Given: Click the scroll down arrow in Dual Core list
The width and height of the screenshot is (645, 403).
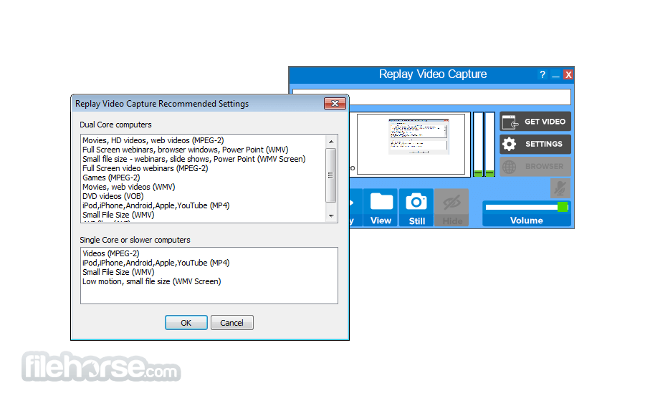Looking at the screenshot, I should (x=331, y=215).
